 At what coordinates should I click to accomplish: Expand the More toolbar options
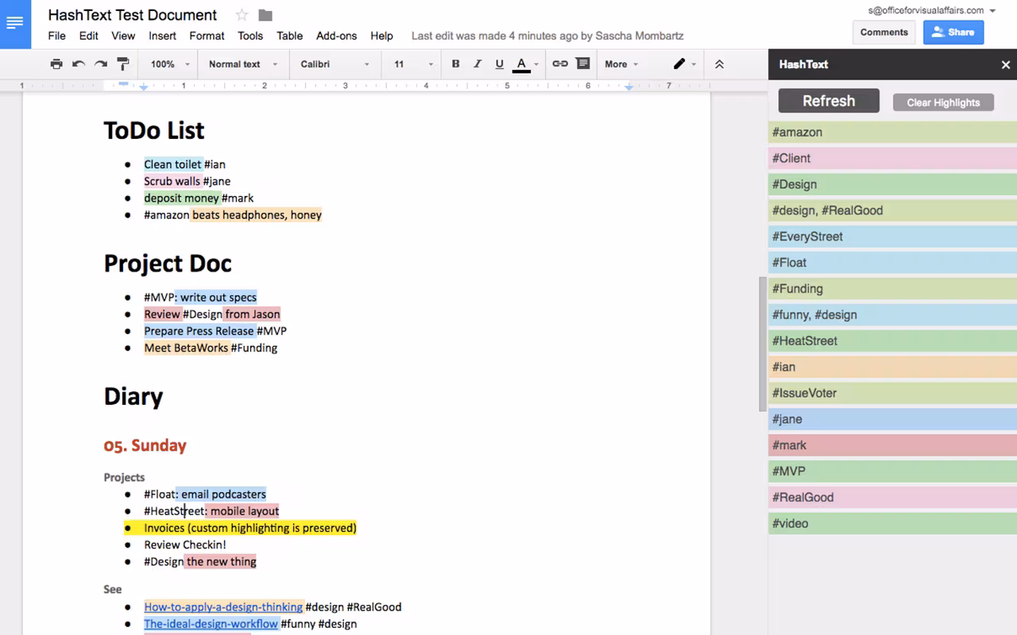click(621, 64)
